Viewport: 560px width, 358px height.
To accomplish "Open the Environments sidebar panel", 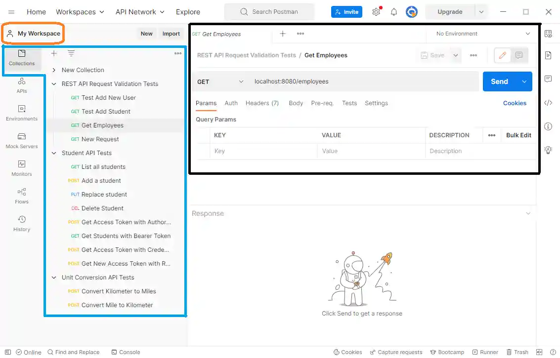I will point(22,113).
